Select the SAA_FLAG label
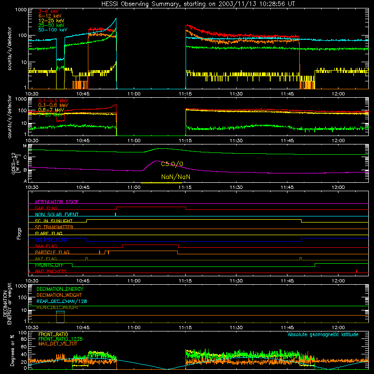 46,246
